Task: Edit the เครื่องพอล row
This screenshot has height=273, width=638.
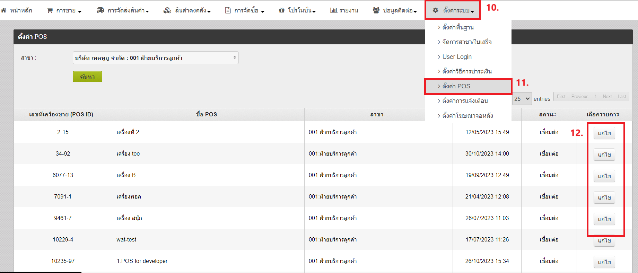Action: (x=604, y=197)
